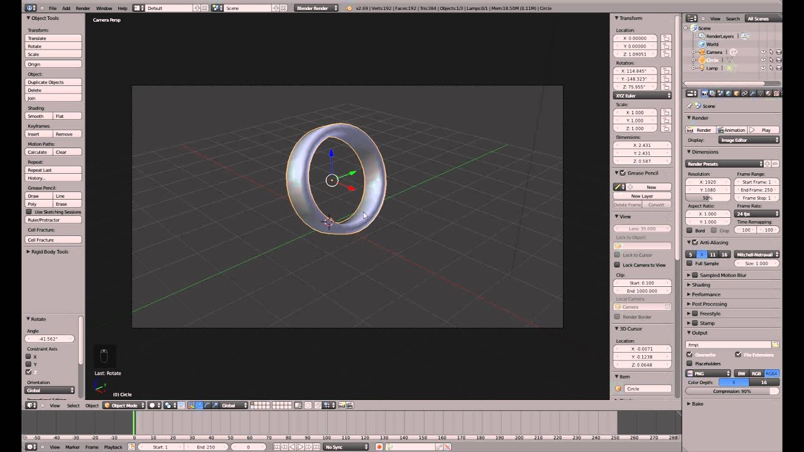Open the Modifiers wrench icon tab
The height and width of the screenshot is (452, 804).
click(752, 93)
